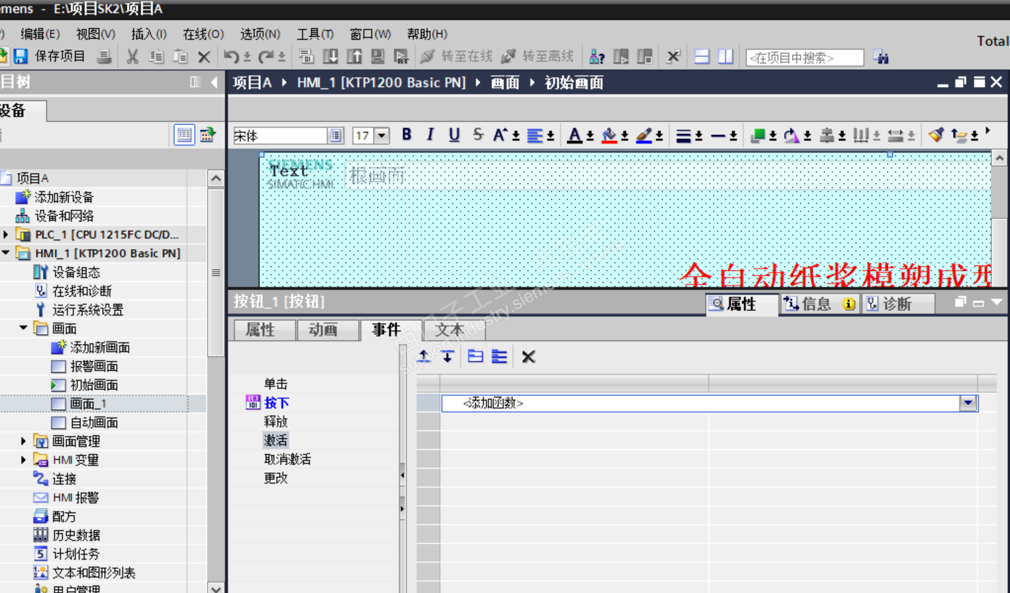Open the font size 17 dropdown
This screenshot has width=1010, height=593.
381,136
